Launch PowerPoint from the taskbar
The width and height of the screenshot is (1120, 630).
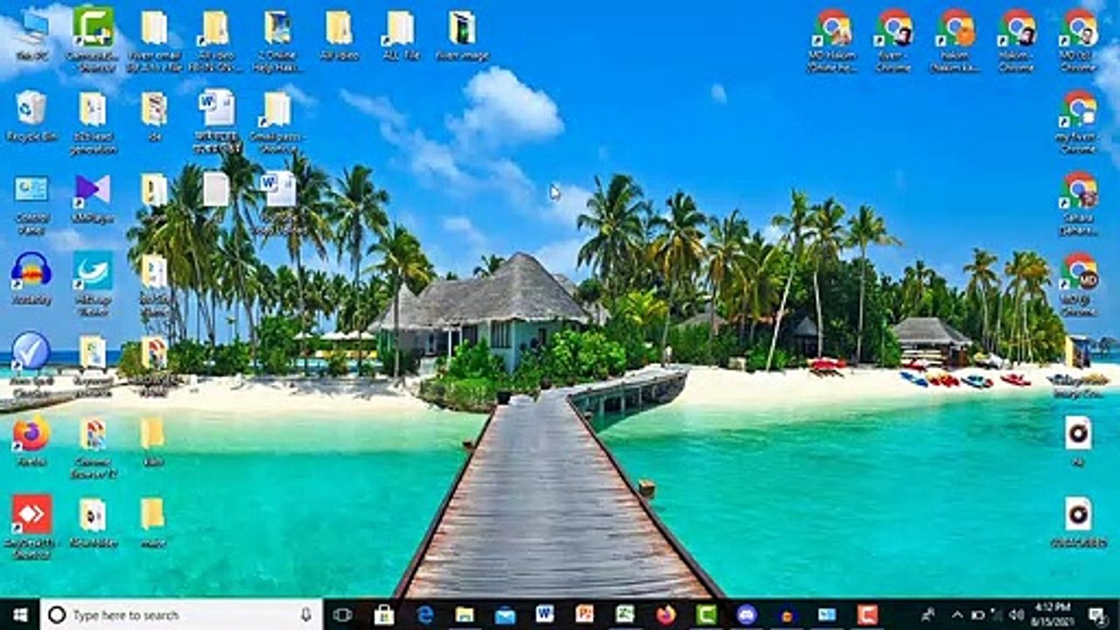584,614
